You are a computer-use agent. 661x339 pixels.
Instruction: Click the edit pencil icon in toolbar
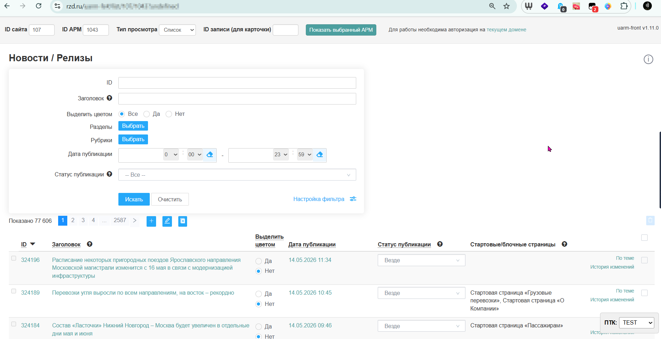[x=167, y=221]
